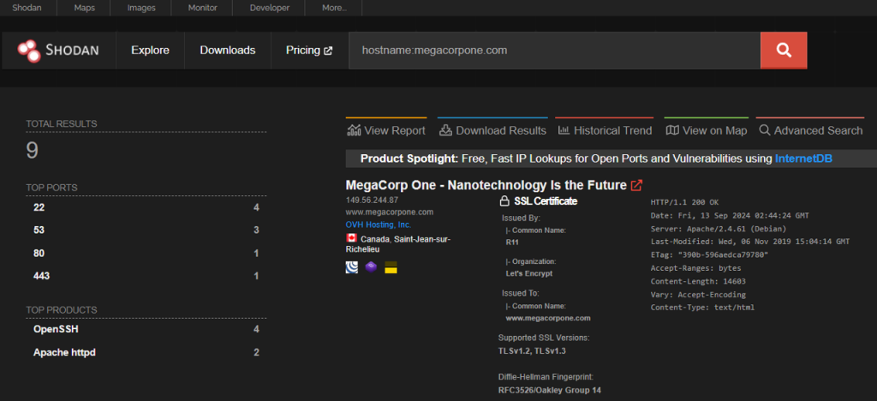Click the Canada flag icon

click(352, 237)
